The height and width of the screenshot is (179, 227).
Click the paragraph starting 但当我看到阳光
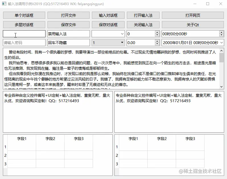pos(110,79)
